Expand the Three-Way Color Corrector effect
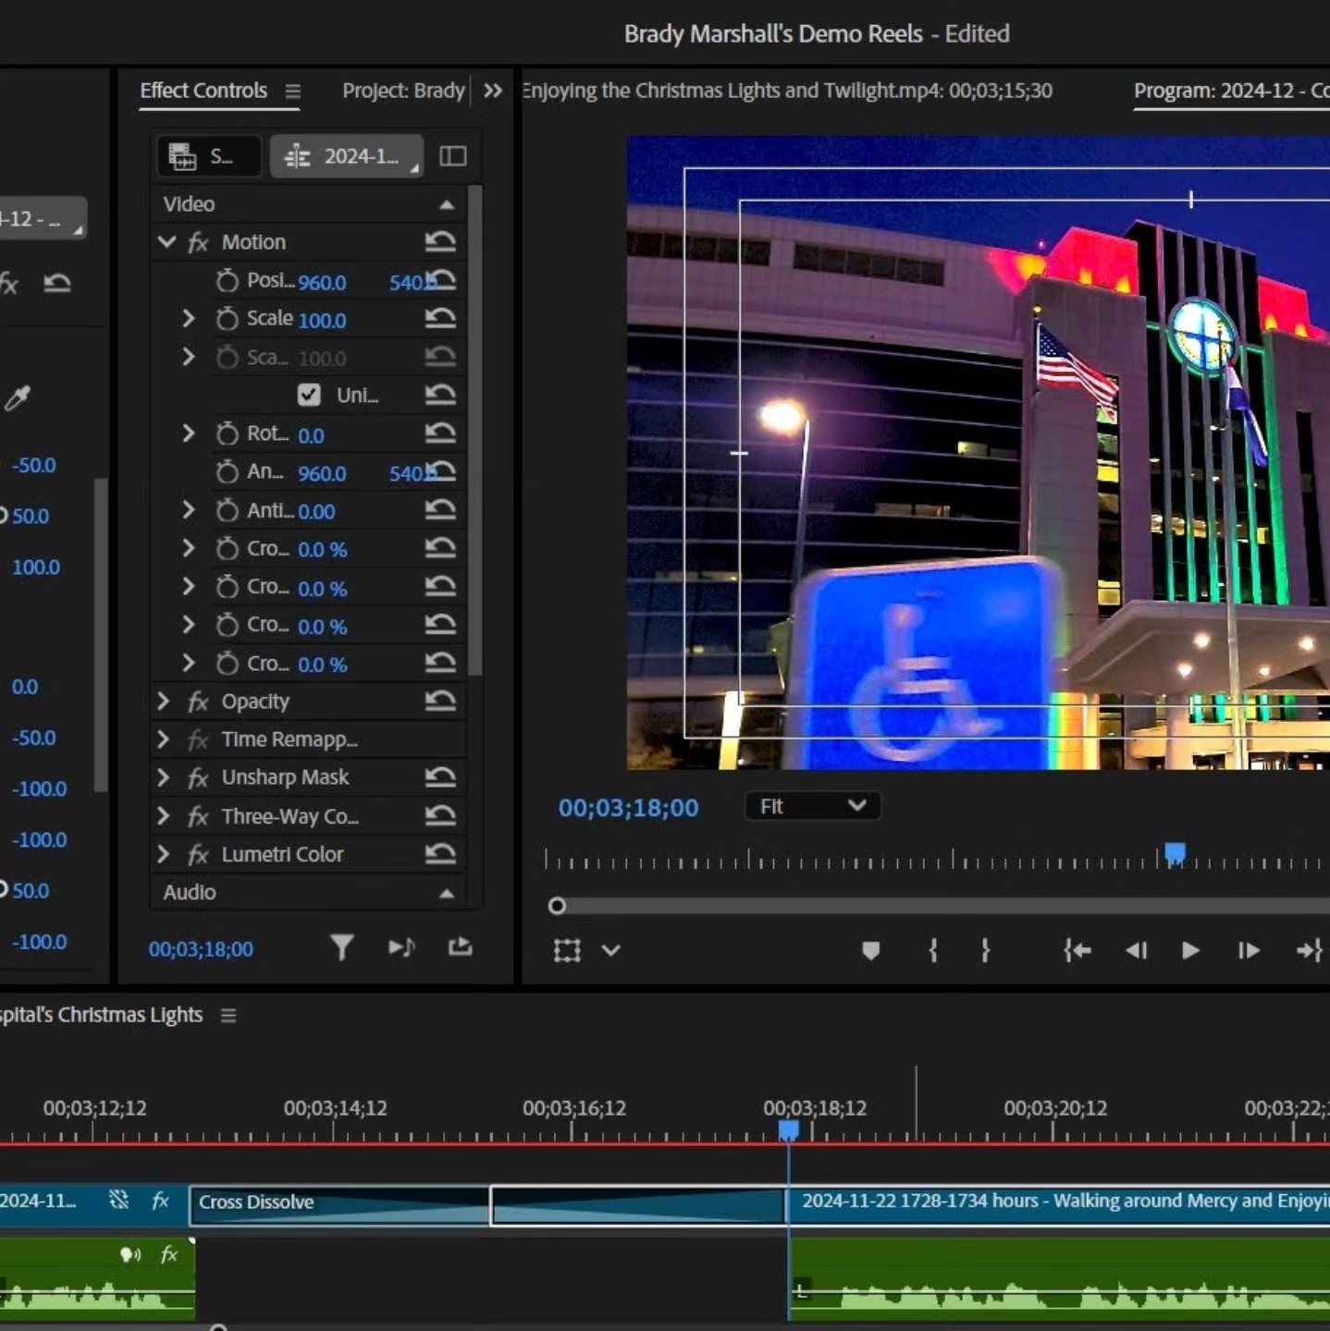1330x1331 pixels. [x=164, y=816]
